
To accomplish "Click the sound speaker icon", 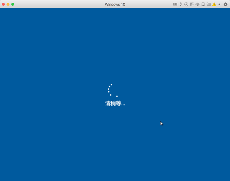I will 197,4.
